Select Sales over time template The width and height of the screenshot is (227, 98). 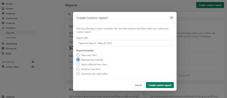click(x=78, y=55)
